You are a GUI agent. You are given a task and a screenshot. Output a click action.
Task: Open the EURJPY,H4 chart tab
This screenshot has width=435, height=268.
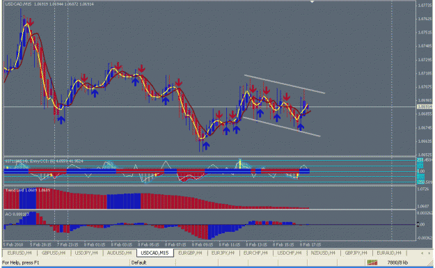click(x=223, y=253)
